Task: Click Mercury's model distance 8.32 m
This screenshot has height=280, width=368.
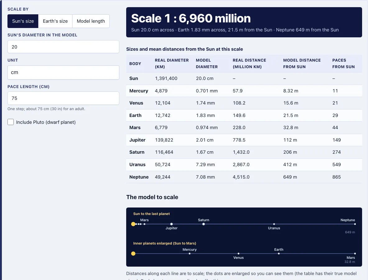Action: 291,91
